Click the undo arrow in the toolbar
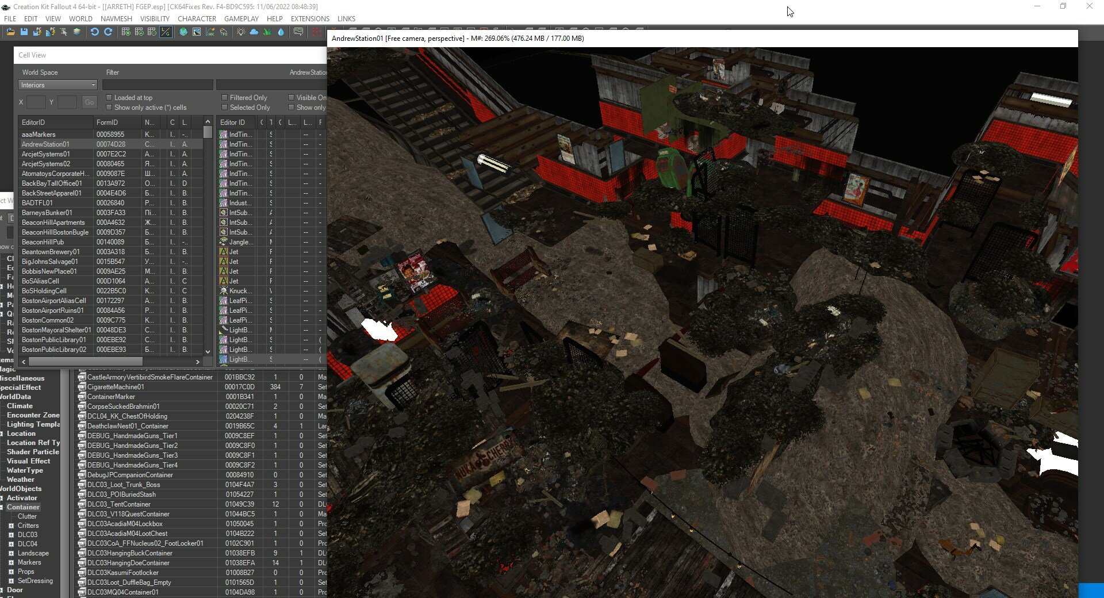The width and height of the screenshot is (1104, 598). tap(95, 32)
